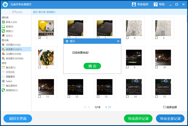Select the 日历(89) calendar icon

pos(3,72)
